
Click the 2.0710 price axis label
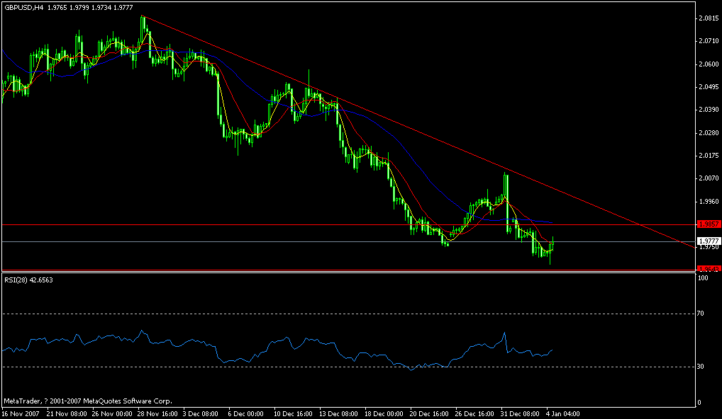[709, 41]
